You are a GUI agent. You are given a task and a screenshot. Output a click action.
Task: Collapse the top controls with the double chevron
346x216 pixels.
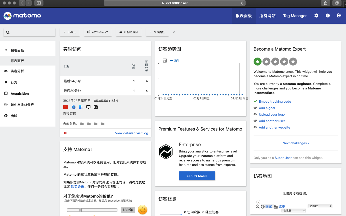point(174,32)
